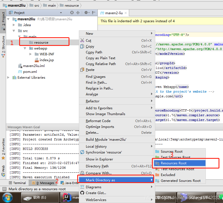This screenshot has height=203, width=223.
Task: Expand the External Libraries node
Action: 8,78
